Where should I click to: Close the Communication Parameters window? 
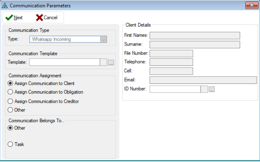tap(251, 5)
